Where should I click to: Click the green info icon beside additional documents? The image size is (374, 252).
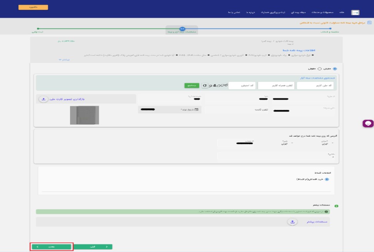[x=336, y=206]
